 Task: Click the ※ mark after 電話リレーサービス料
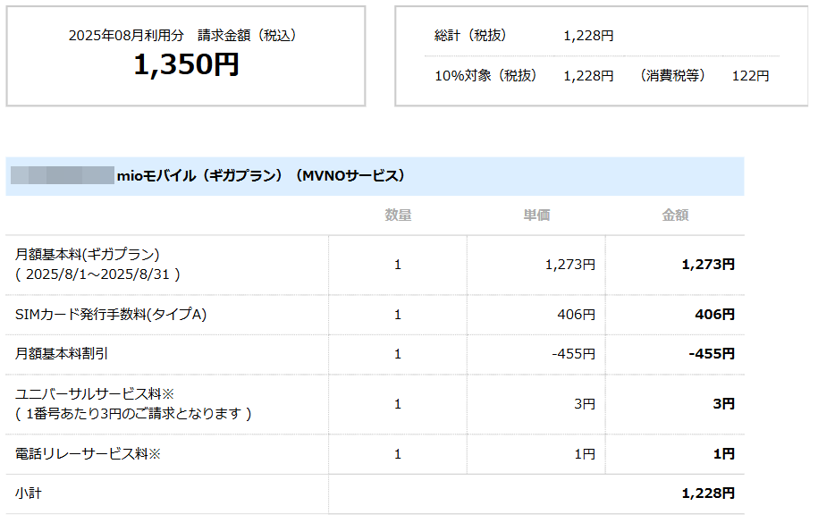(x=154, y=454)
